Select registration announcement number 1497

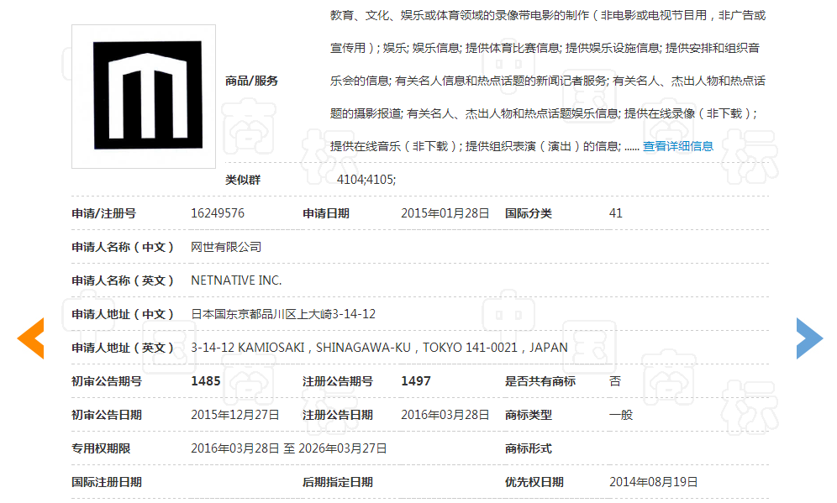pos(416,381)
